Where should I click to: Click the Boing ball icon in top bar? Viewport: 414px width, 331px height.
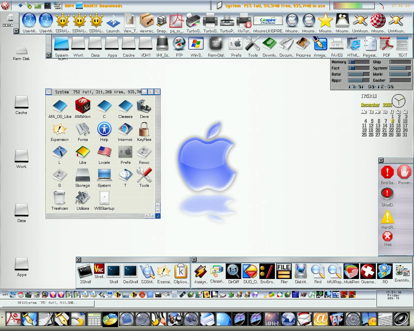tap(5, 5)
